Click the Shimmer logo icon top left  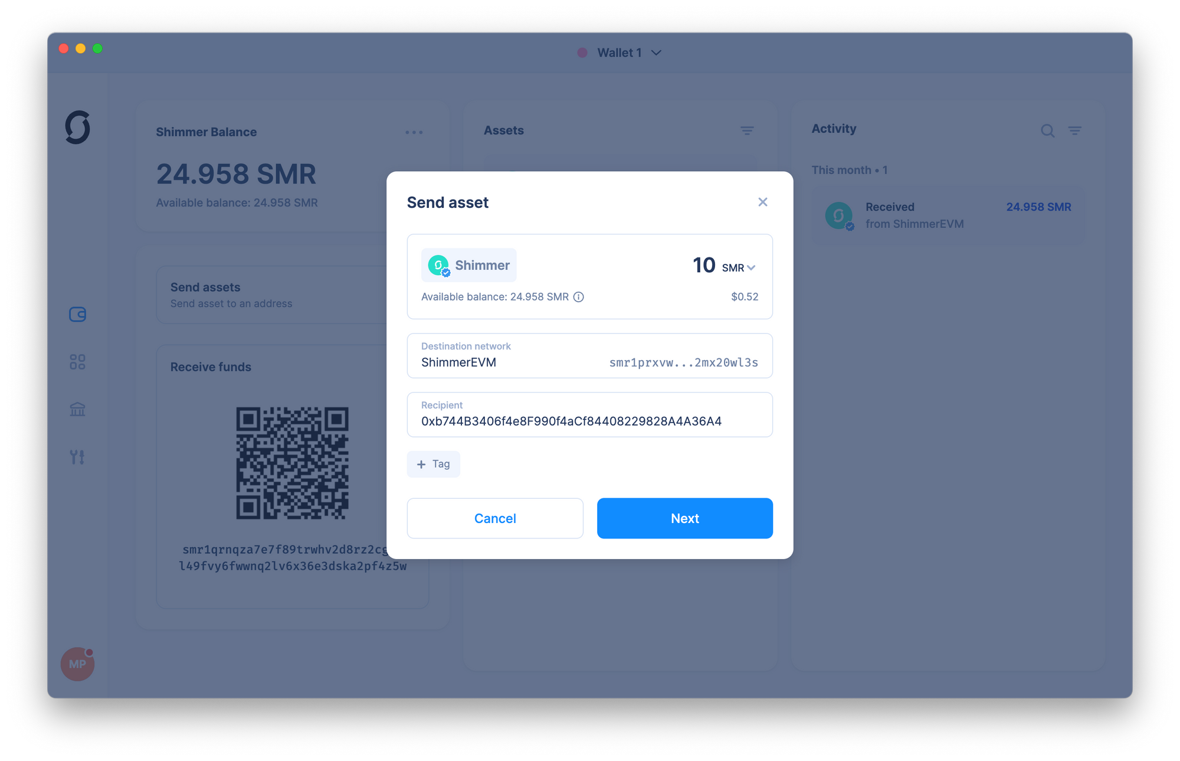point(77,128)
